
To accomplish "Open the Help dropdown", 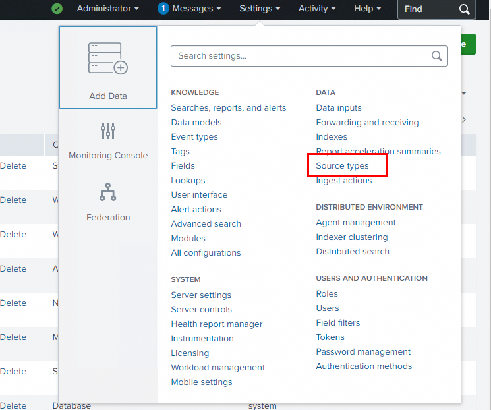I will (x=368, y=9).
